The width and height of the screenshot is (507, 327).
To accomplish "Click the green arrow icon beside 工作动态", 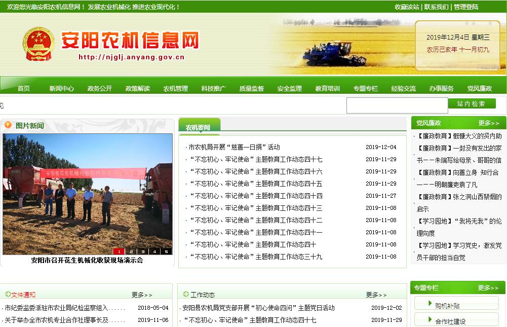I will tap(186, 294).
